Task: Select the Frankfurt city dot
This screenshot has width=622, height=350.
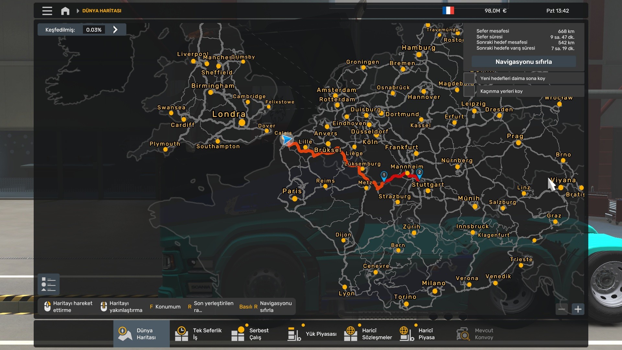Action: (416, 154)
